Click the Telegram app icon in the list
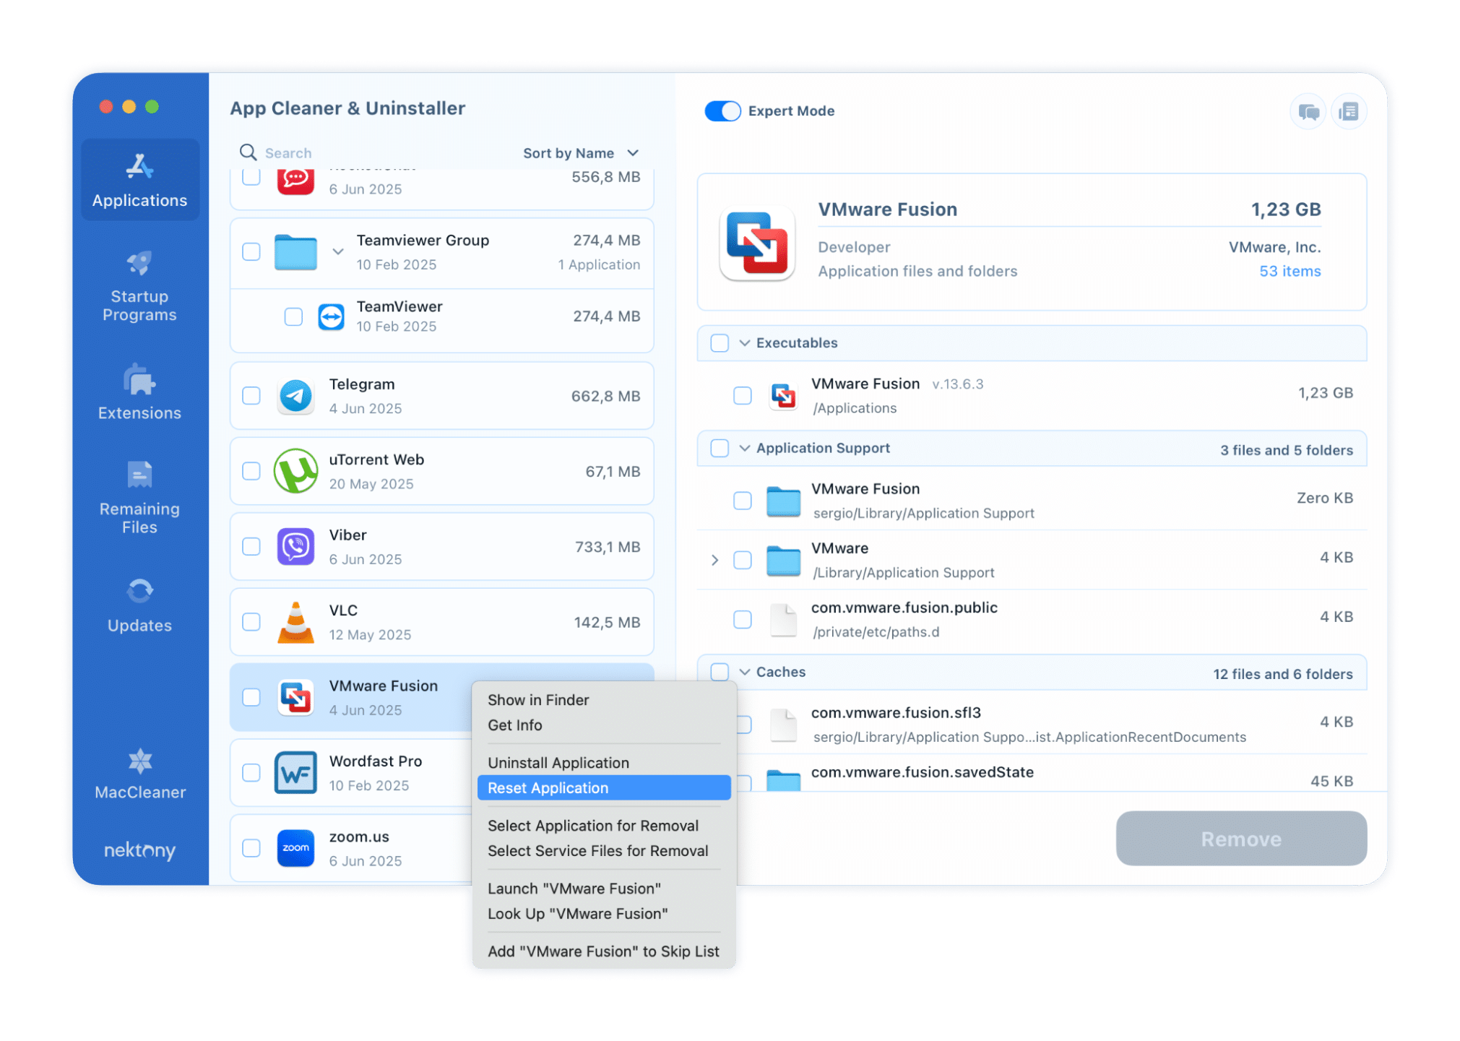Screen dimensions: 1460x1041 [x=295, y=396]
